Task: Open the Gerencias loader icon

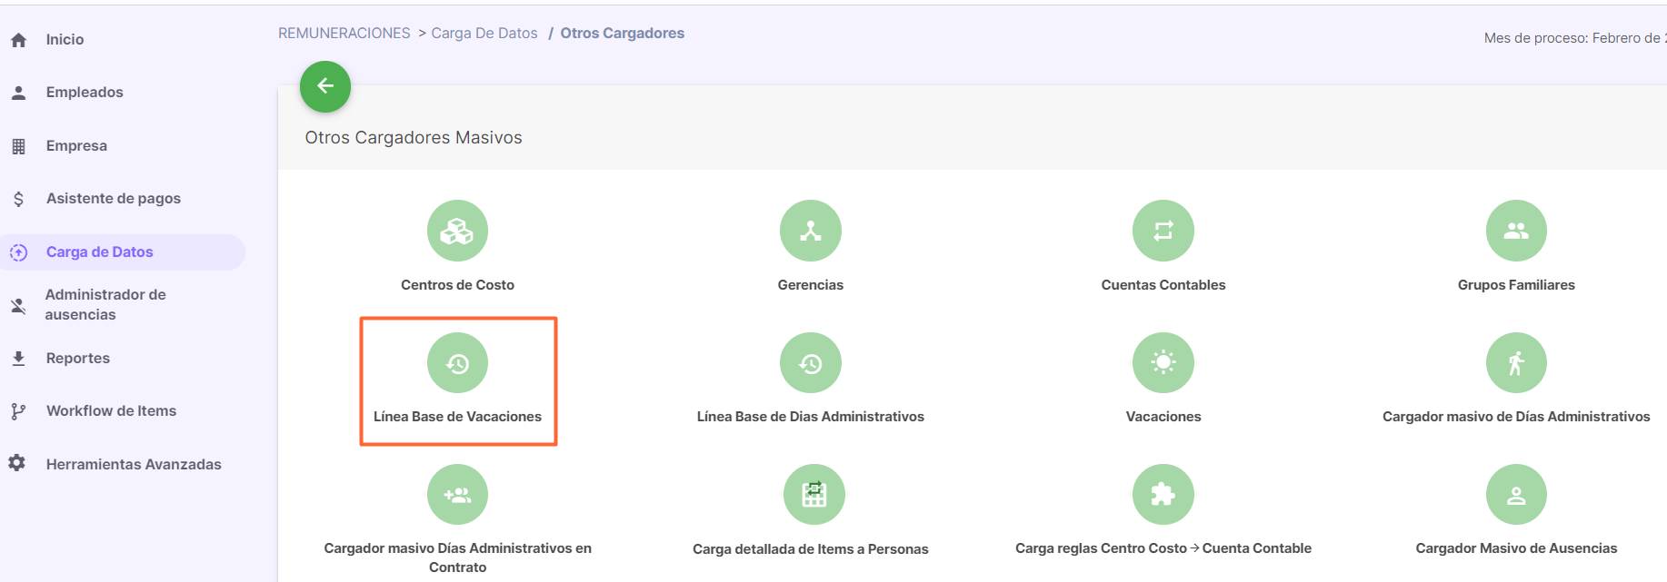Action: click(810, 231)
